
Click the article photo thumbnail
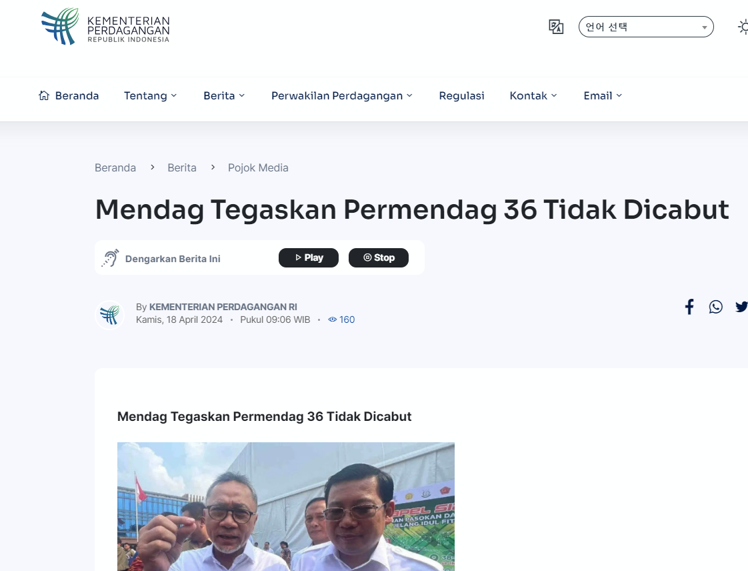[x=286, y=506]
